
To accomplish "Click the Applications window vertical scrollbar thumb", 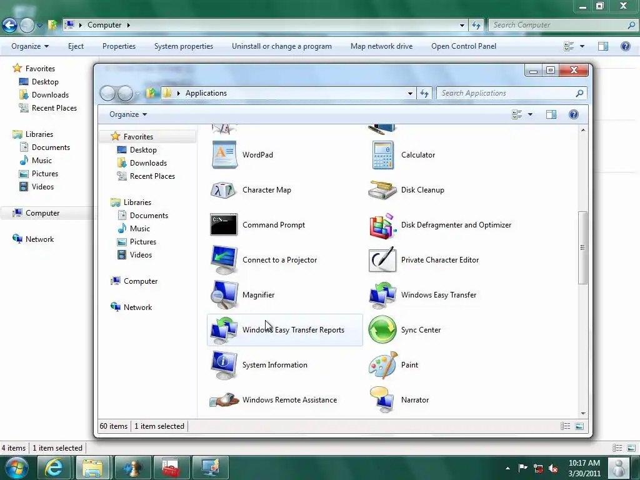I will click(583, 247).
